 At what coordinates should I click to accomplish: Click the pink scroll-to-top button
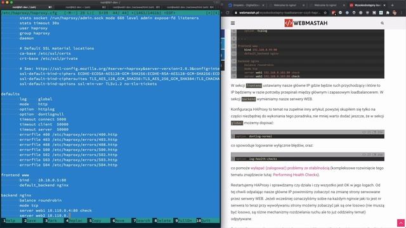(x=401, y=223)
